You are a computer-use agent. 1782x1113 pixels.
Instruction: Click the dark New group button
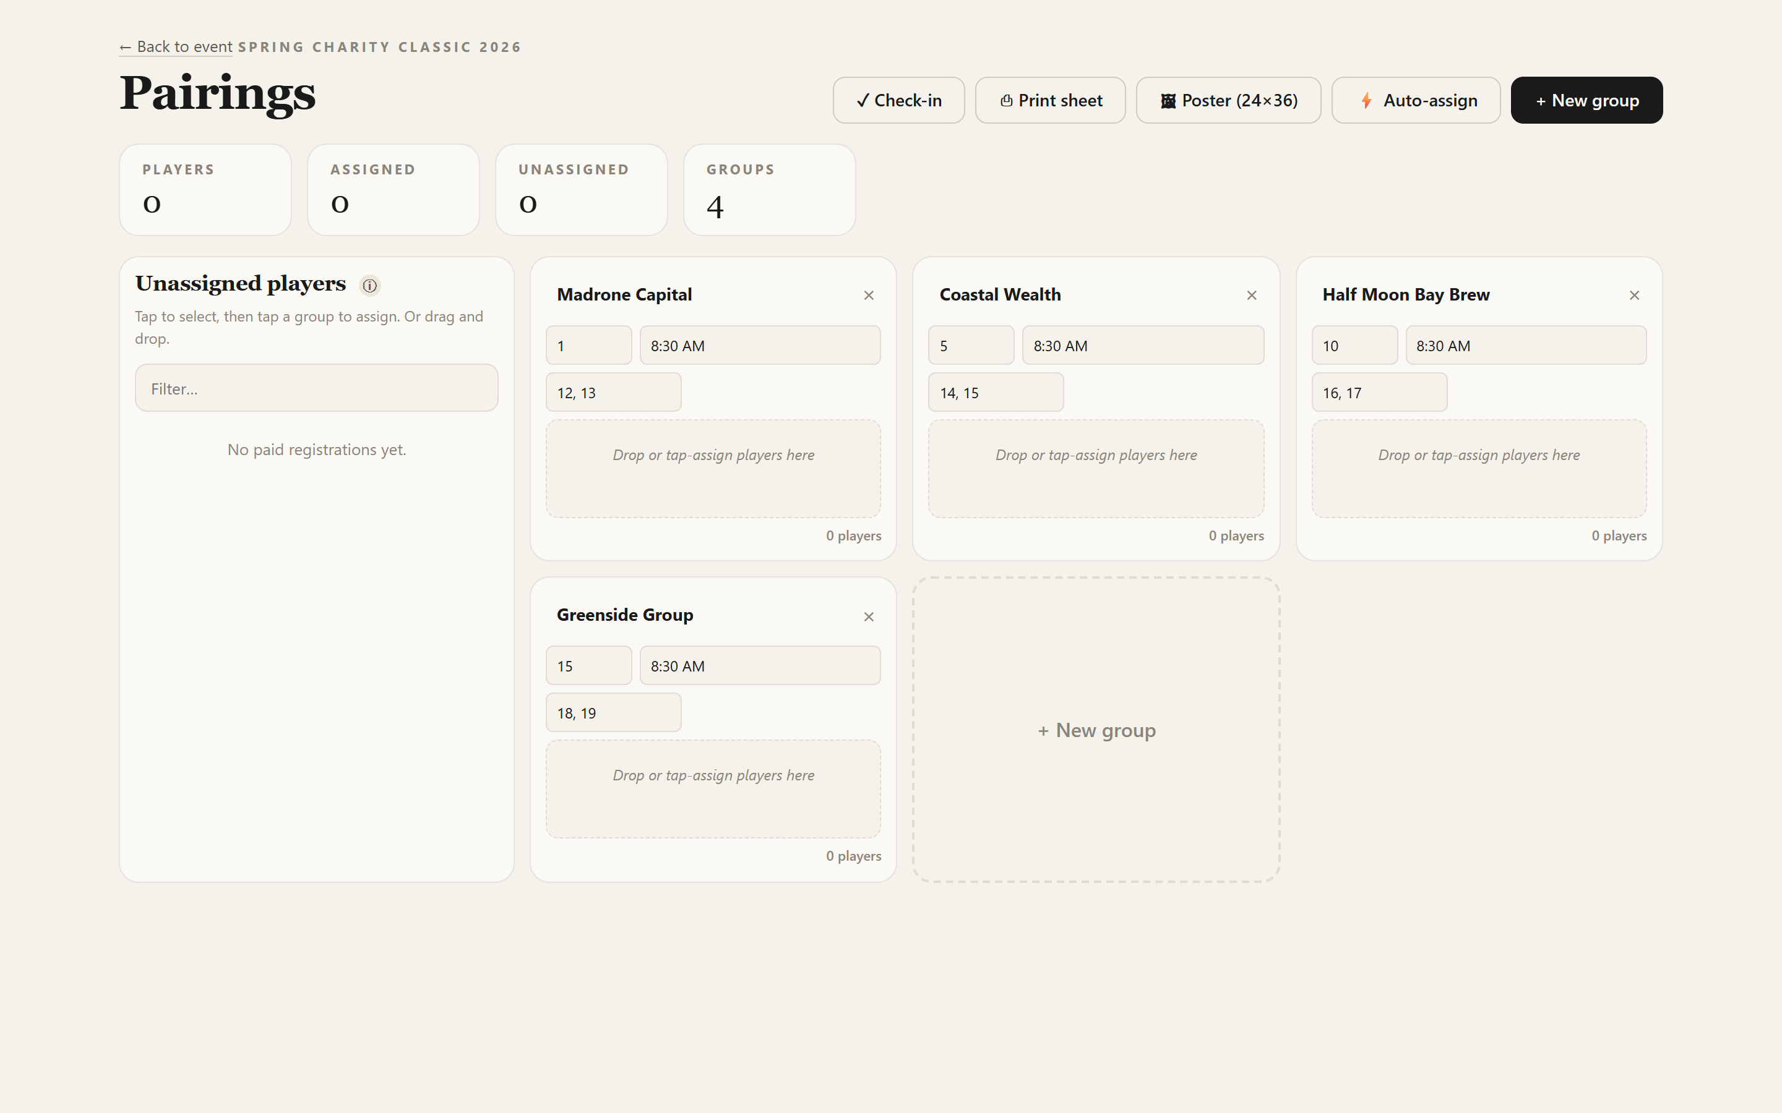tap(1587, 100)
